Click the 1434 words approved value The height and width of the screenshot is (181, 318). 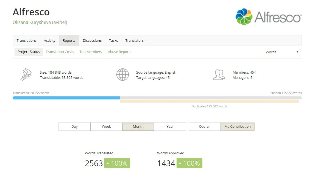coord(166,163)
